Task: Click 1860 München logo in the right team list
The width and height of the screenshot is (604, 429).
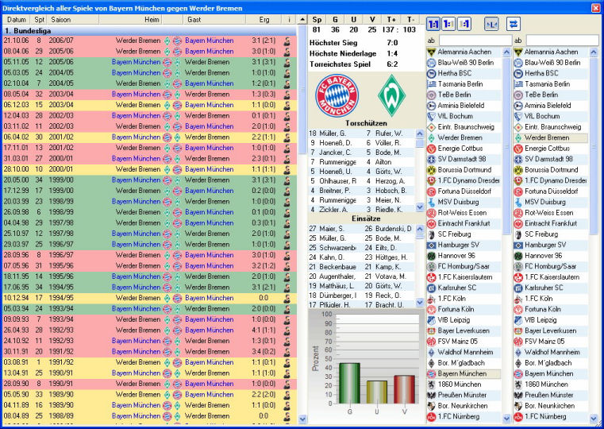Action: pos(518,385)
